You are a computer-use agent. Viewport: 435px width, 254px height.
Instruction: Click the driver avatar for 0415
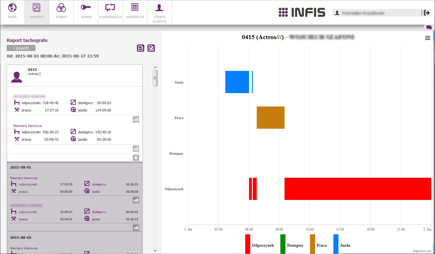17,77
